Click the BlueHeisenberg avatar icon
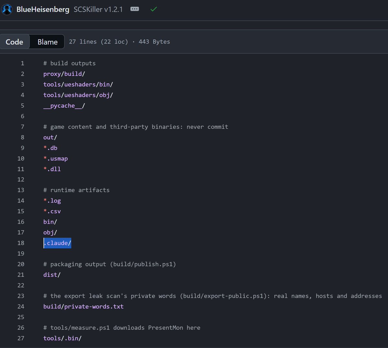The image size is (388, 348). [7, 9]
